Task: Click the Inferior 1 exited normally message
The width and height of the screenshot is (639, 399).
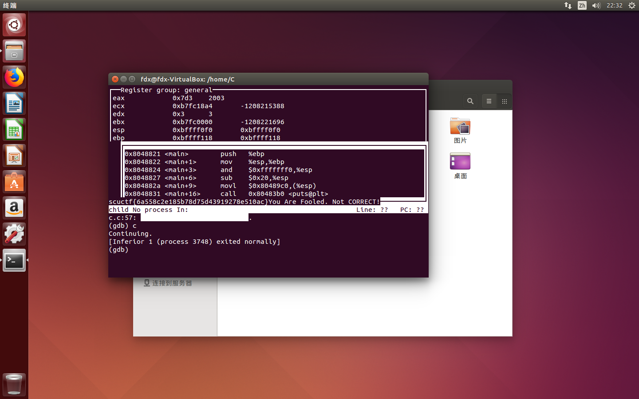Action: coord(194,242)
